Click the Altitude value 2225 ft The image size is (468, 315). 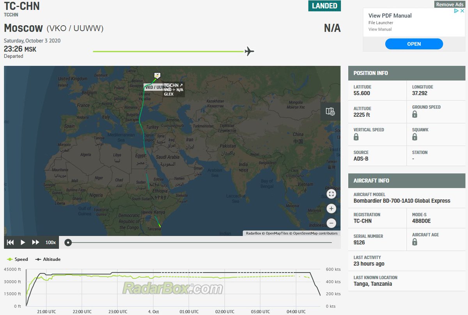pyautogui.click(x=362, y=115)
